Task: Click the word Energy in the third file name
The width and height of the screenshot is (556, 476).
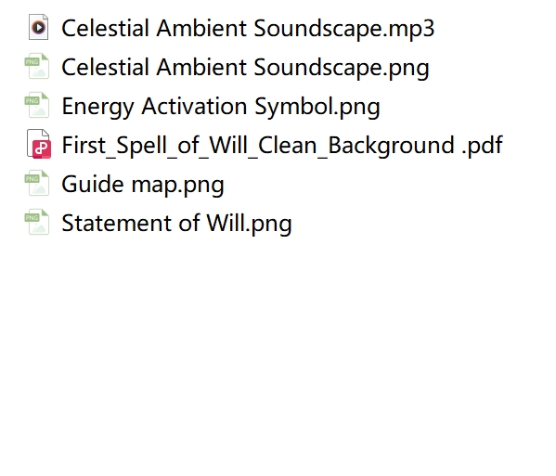Action: point(97,107)
